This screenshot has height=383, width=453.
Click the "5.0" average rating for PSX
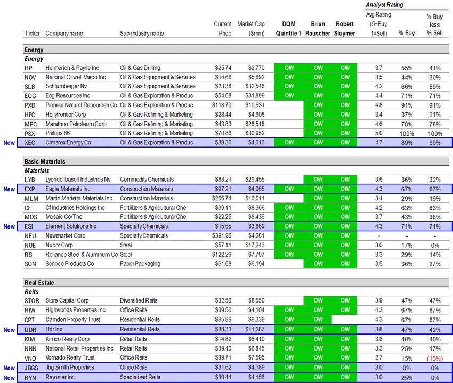pyautogui.click(x=378, y=133)
